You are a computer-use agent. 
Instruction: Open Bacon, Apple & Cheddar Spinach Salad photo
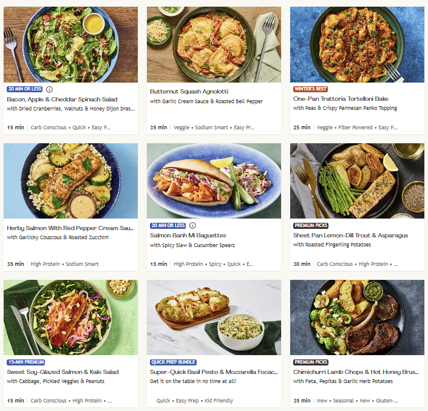tap(70, 44)
